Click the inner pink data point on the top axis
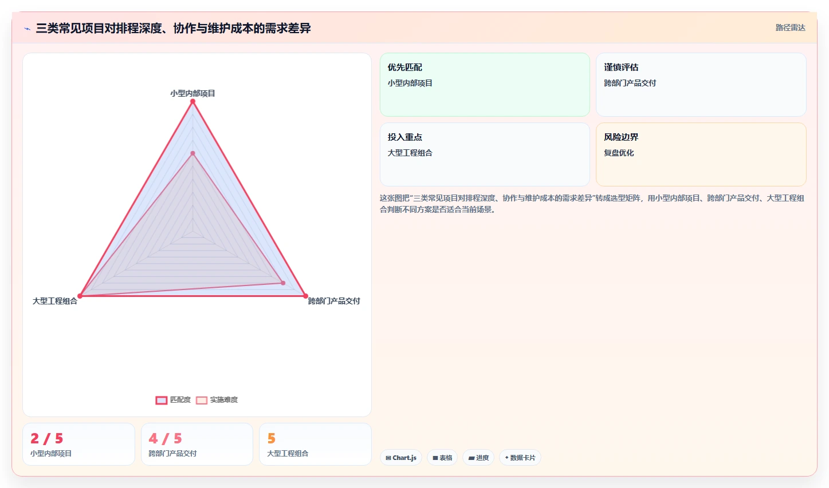This screenshot has width=829, height=488. coord(192,153)
